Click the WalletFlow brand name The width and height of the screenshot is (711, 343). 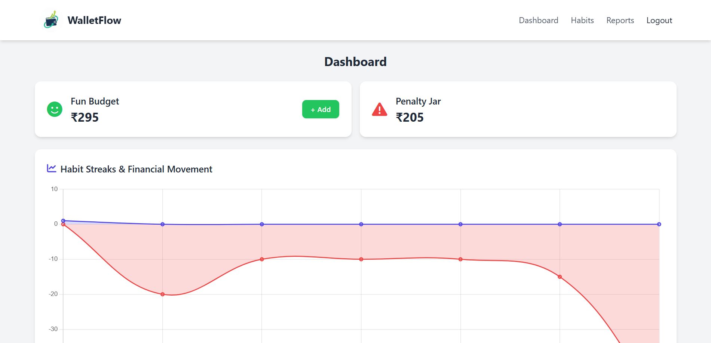point(94,20)
